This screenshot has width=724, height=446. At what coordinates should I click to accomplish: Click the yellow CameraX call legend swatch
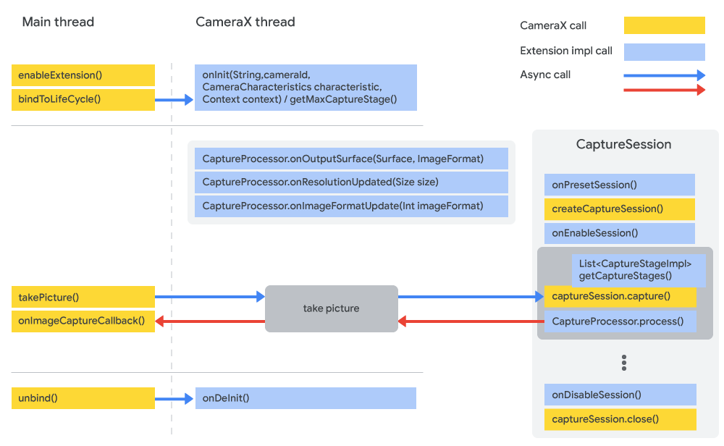[x=664, y=25]
